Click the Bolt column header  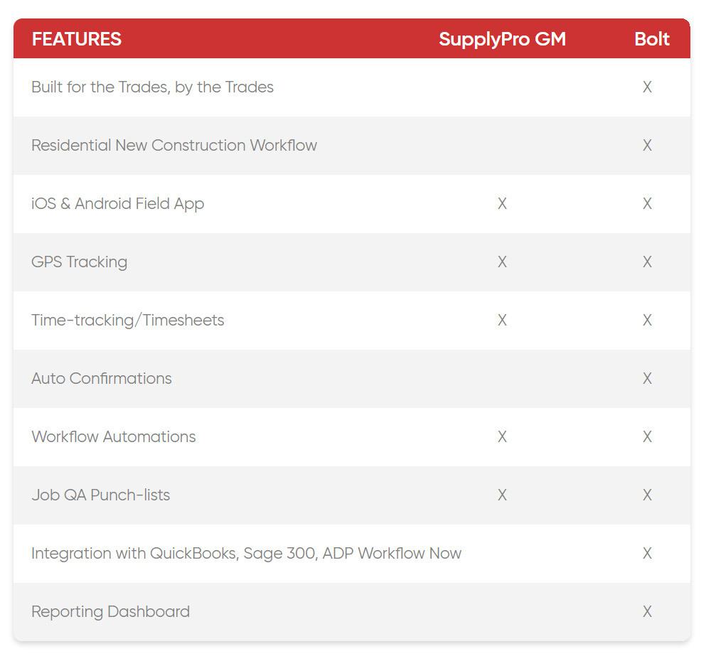651,39
